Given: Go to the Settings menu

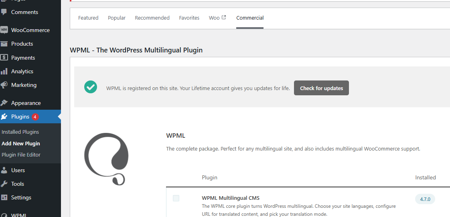Looking at the screenshot, I should (21, 197).
